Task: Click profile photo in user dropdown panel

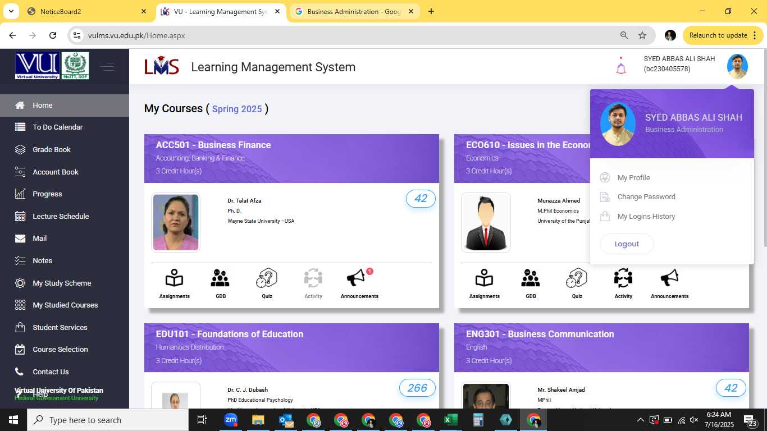Action: (x=618, y=124)
